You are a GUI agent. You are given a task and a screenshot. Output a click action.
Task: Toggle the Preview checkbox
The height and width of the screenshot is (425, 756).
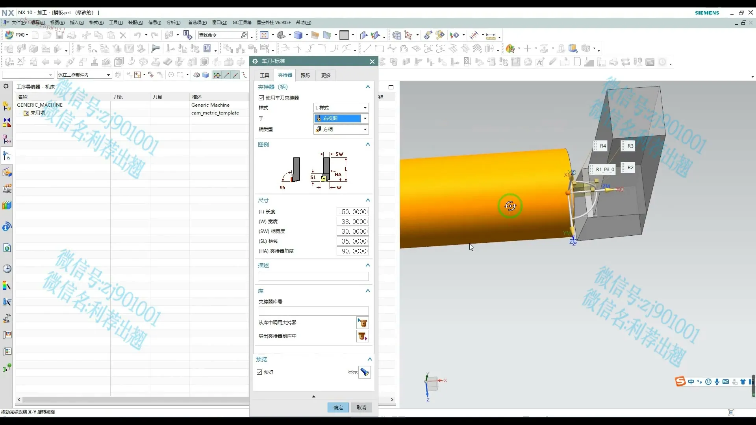[259, 372]
